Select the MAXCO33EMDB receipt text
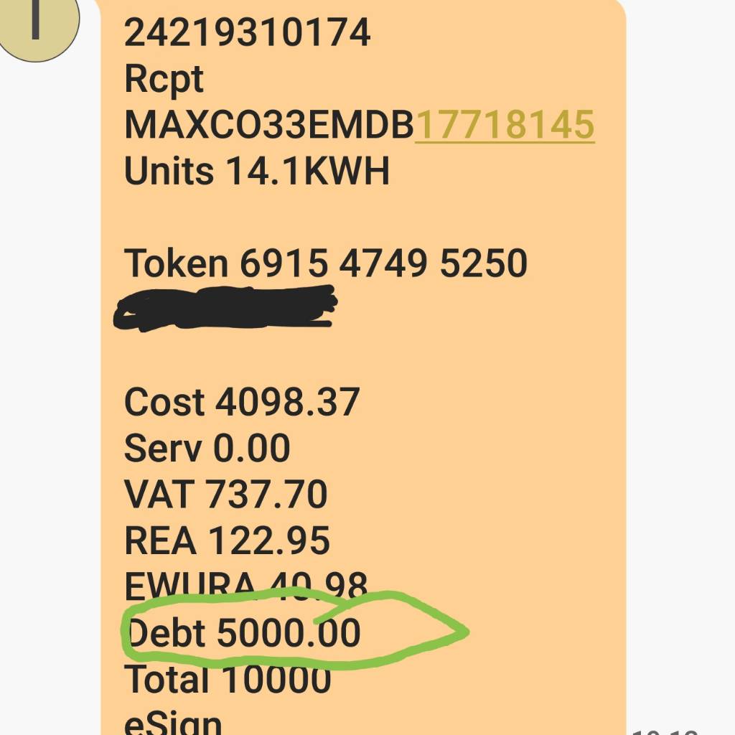The width and height of the screenshot is (735, 735). 269,126
